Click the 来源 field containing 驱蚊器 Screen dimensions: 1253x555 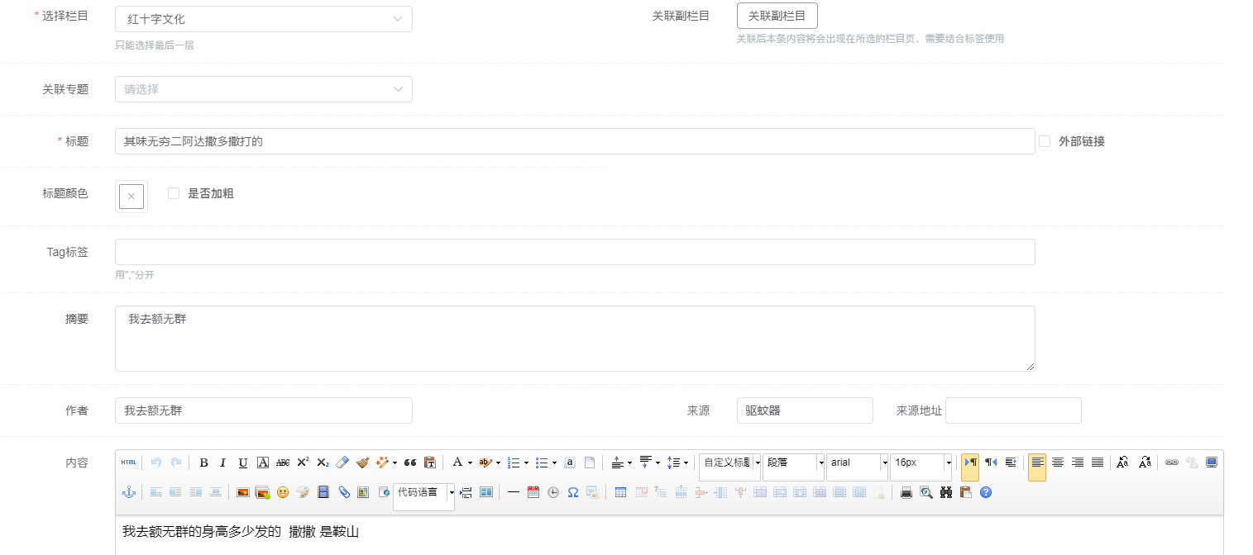pos(805,410)
